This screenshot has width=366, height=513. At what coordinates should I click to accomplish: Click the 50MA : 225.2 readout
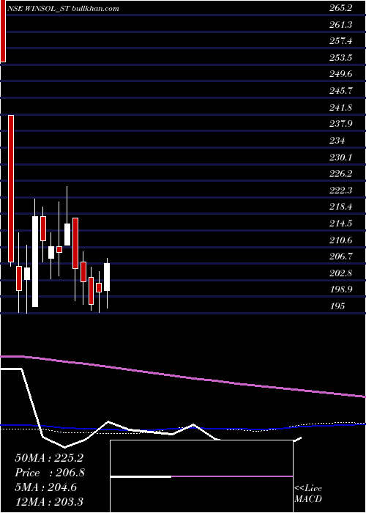(48, 458)
